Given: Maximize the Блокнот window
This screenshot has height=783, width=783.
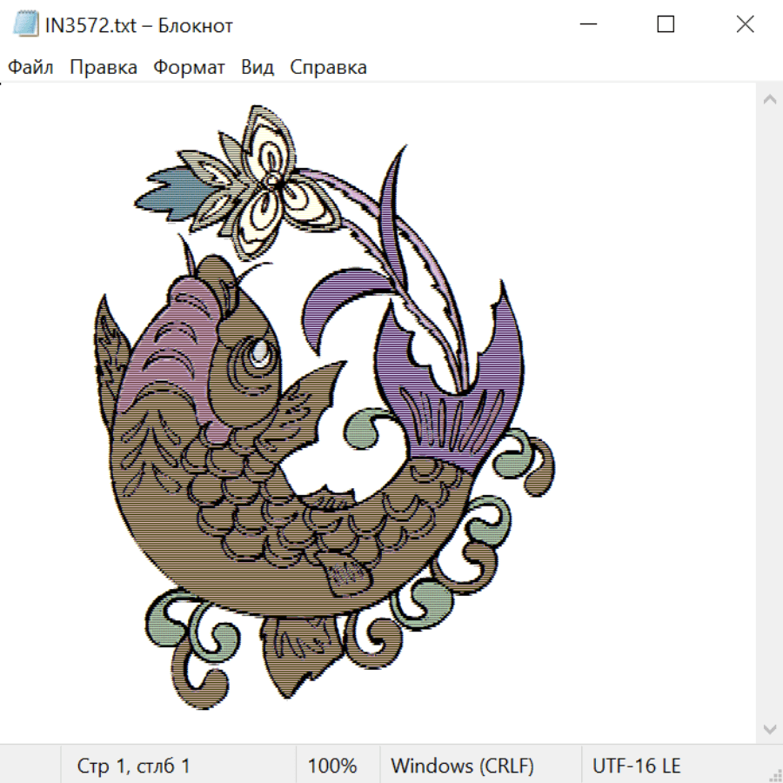Looking at the screenshot, I should pos(666,24).
